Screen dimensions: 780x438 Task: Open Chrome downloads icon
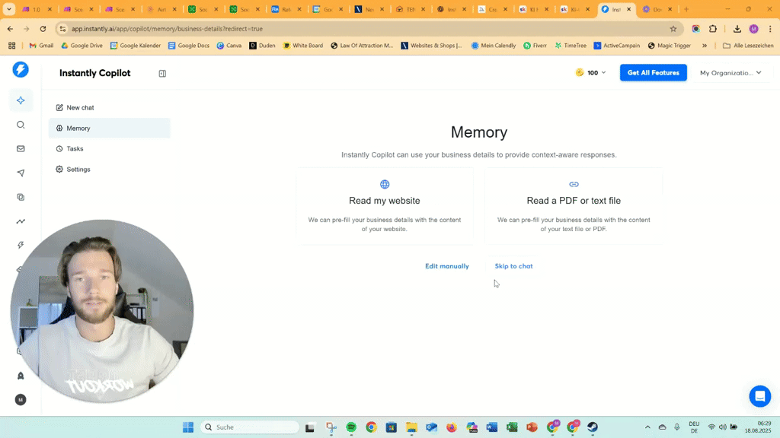[x=737, y=29]
